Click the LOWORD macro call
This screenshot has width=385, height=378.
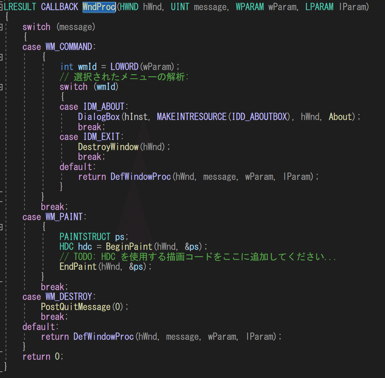click(x=124, y=67)
